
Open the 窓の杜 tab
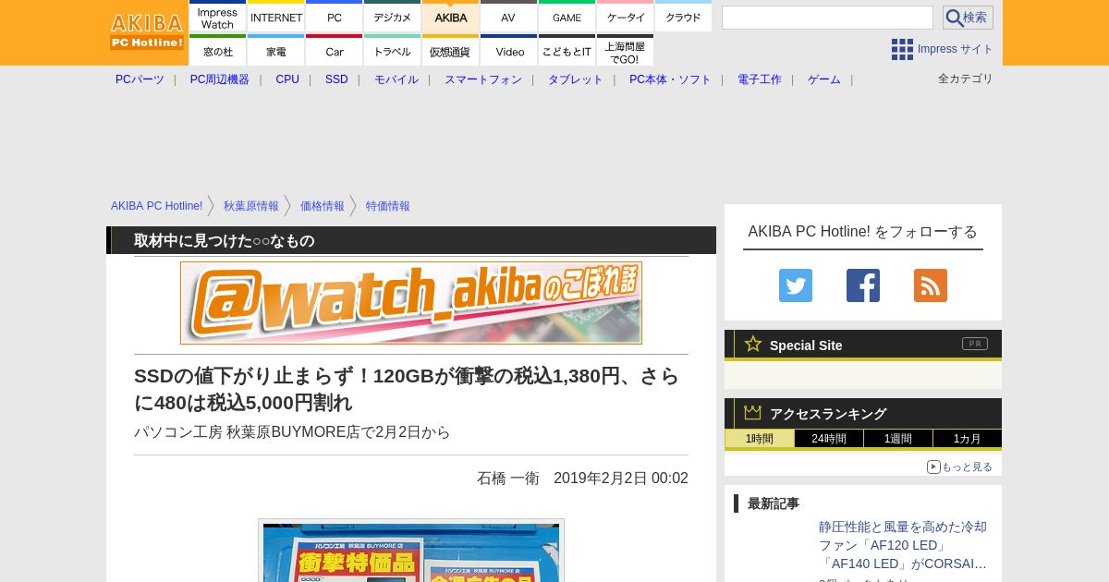[x=217, y=51]
